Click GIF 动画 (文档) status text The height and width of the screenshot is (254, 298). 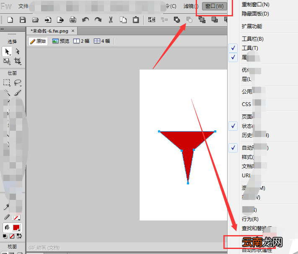click(44, 248)
